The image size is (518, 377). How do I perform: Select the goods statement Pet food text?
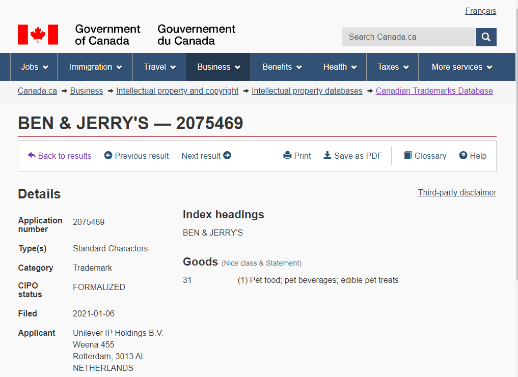click(x=318, y=280)
